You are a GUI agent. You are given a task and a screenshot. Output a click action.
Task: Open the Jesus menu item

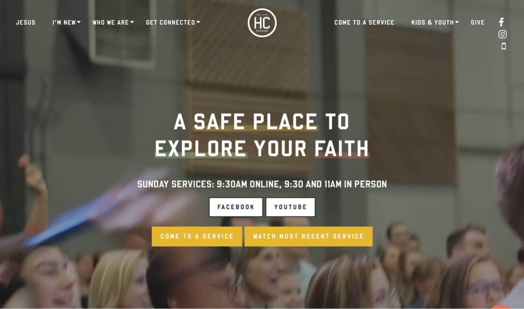[x=26, y=22]
